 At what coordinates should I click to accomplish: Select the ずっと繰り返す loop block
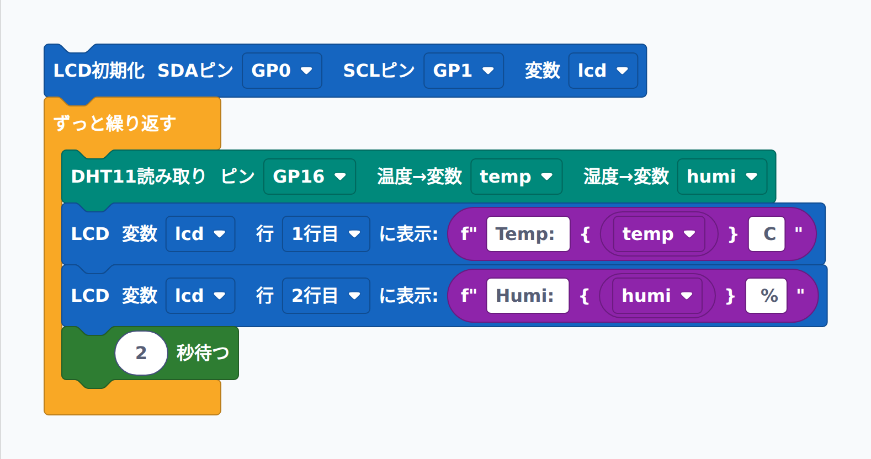pyautogui.click(x=115, y=123)
